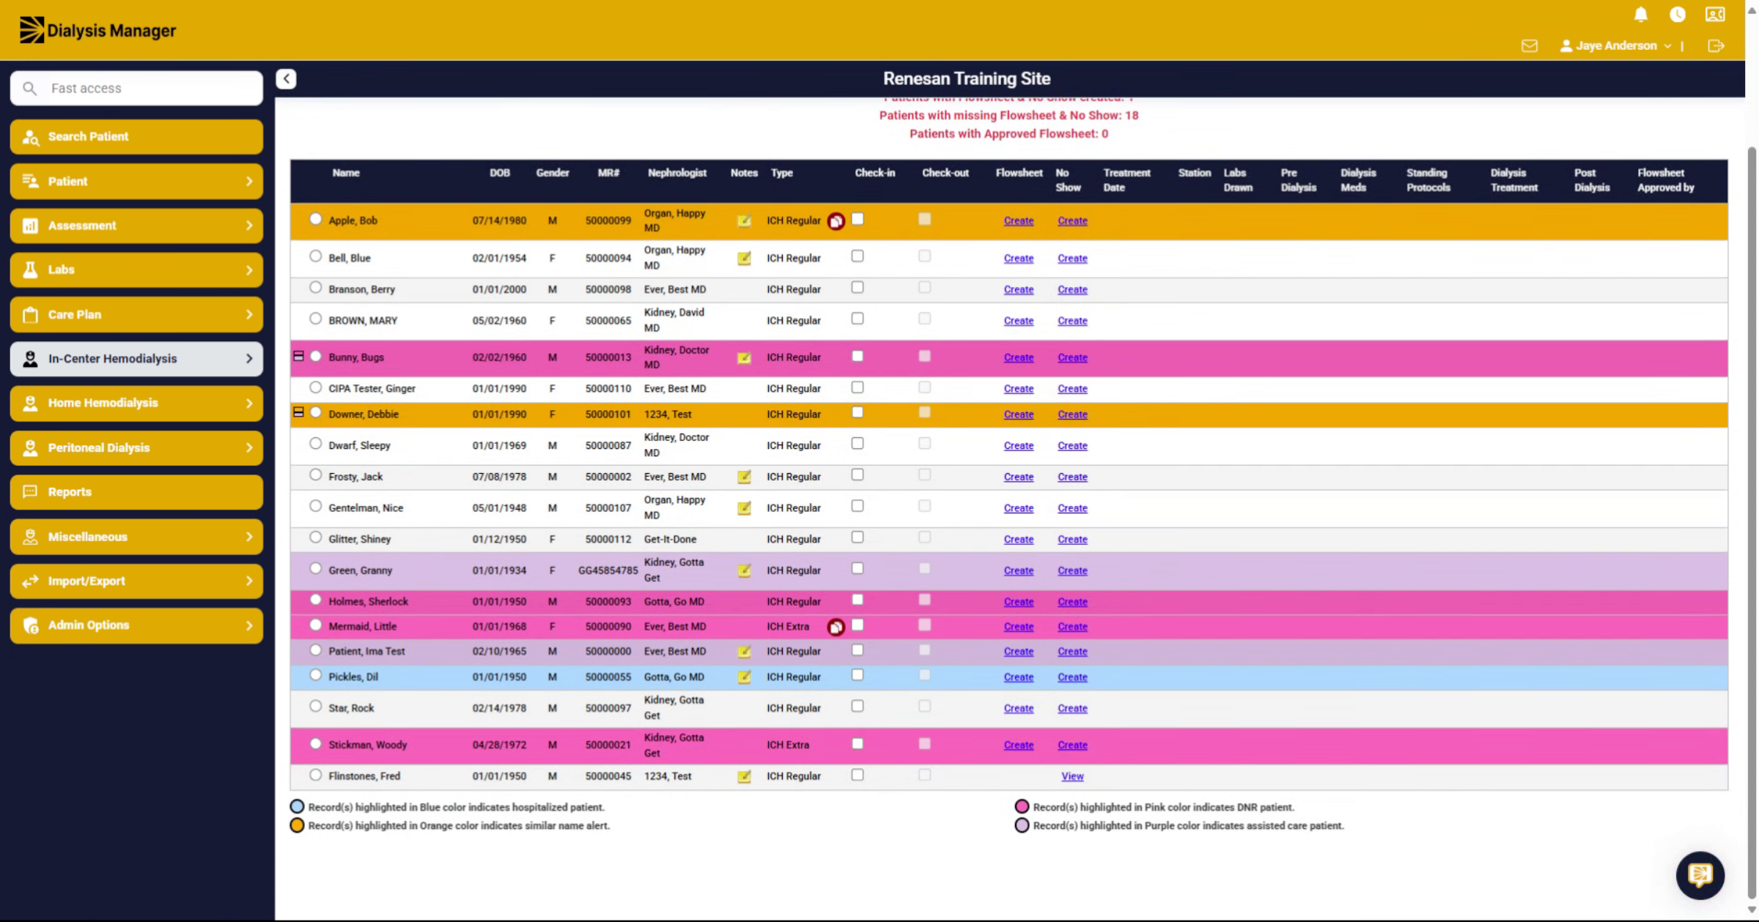The image size is (1759, 922).
Task: Open notes icon for Pickles, Dil
Action: click(x=744, y=677)
